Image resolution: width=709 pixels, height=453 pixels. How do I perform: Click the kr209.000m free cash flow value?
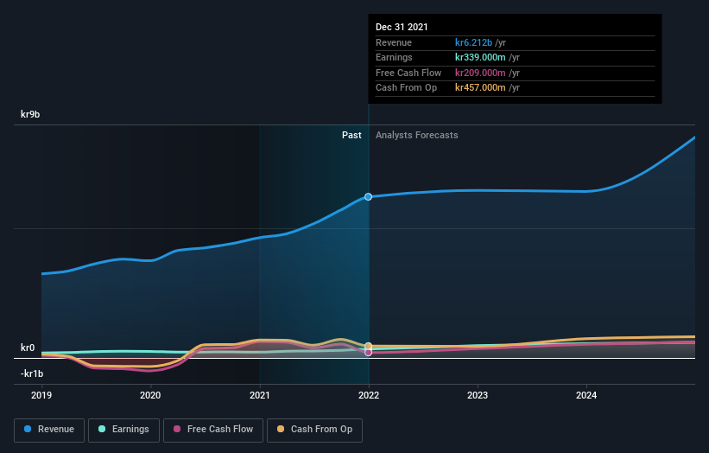(480, 73)
